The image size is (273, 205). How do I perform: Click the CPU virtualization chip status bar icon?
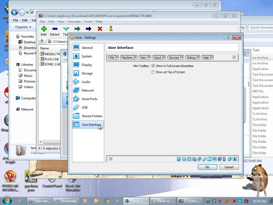coord(224,159)
